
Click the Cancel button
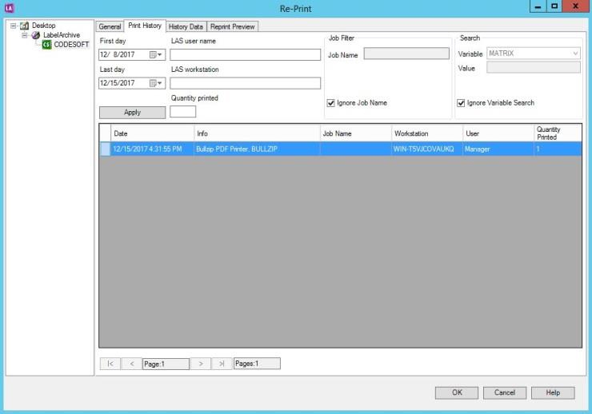click(505, 392)
